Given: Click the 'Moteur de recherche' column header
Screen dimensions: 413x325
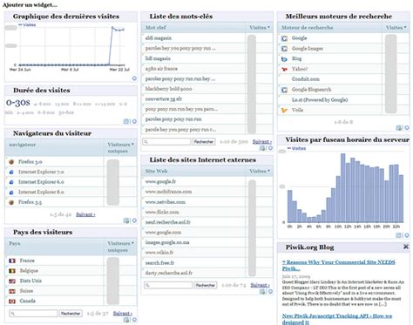Looking at the screenshot, I should [307, 28].
